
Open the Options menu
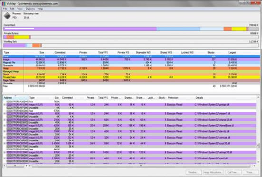(x=29, y=9)
